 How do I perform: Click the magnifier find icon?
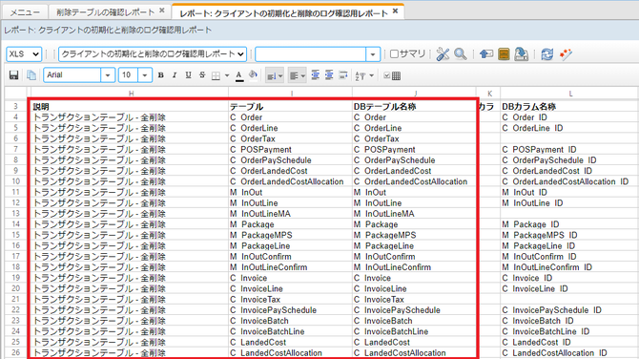(461, 54)
